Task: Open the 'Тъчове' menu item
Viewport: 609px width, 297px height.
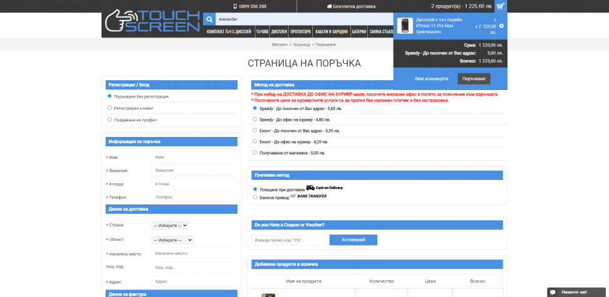Action: pyautogui.click(x=262, y=31)
